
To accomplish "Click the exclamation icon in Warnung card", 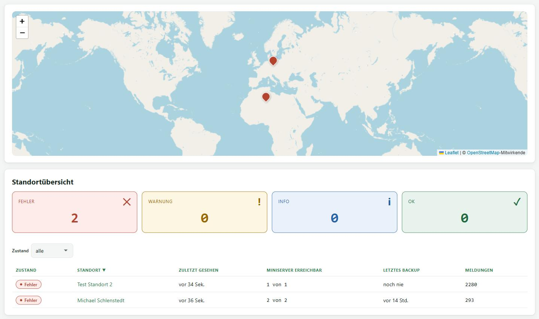I will (259, 202).
